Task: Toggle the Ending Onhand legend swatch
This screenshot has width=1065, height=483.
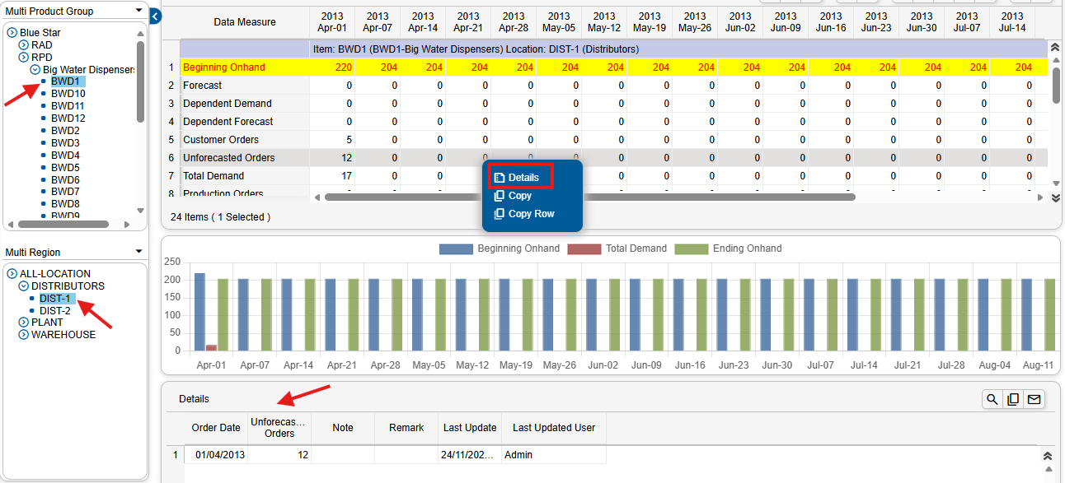Action: (692, 248)
